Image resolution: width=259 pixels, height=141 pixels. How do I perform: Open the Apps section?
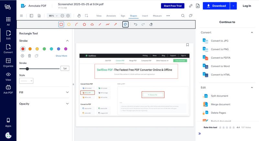click(x=8, y=123)
